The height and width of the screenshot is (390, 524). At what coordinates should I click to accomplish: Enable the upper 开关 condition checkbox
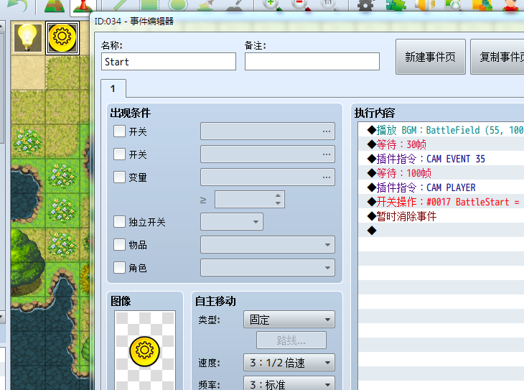tap(119, 131)
